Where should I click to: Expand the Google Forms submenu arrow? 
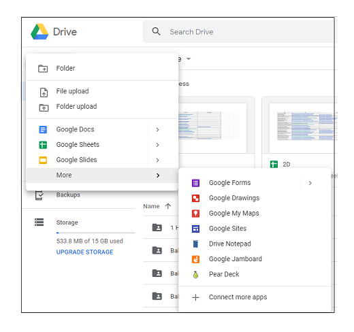pyautogui.click(x=310, y=183)
